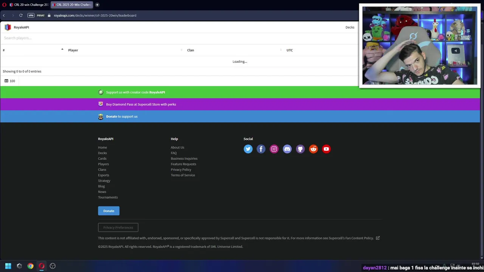Select the CRL 2025 20-Win Challenge tab
The width and height of the screenshot is (484, 272).
[72, 5]
